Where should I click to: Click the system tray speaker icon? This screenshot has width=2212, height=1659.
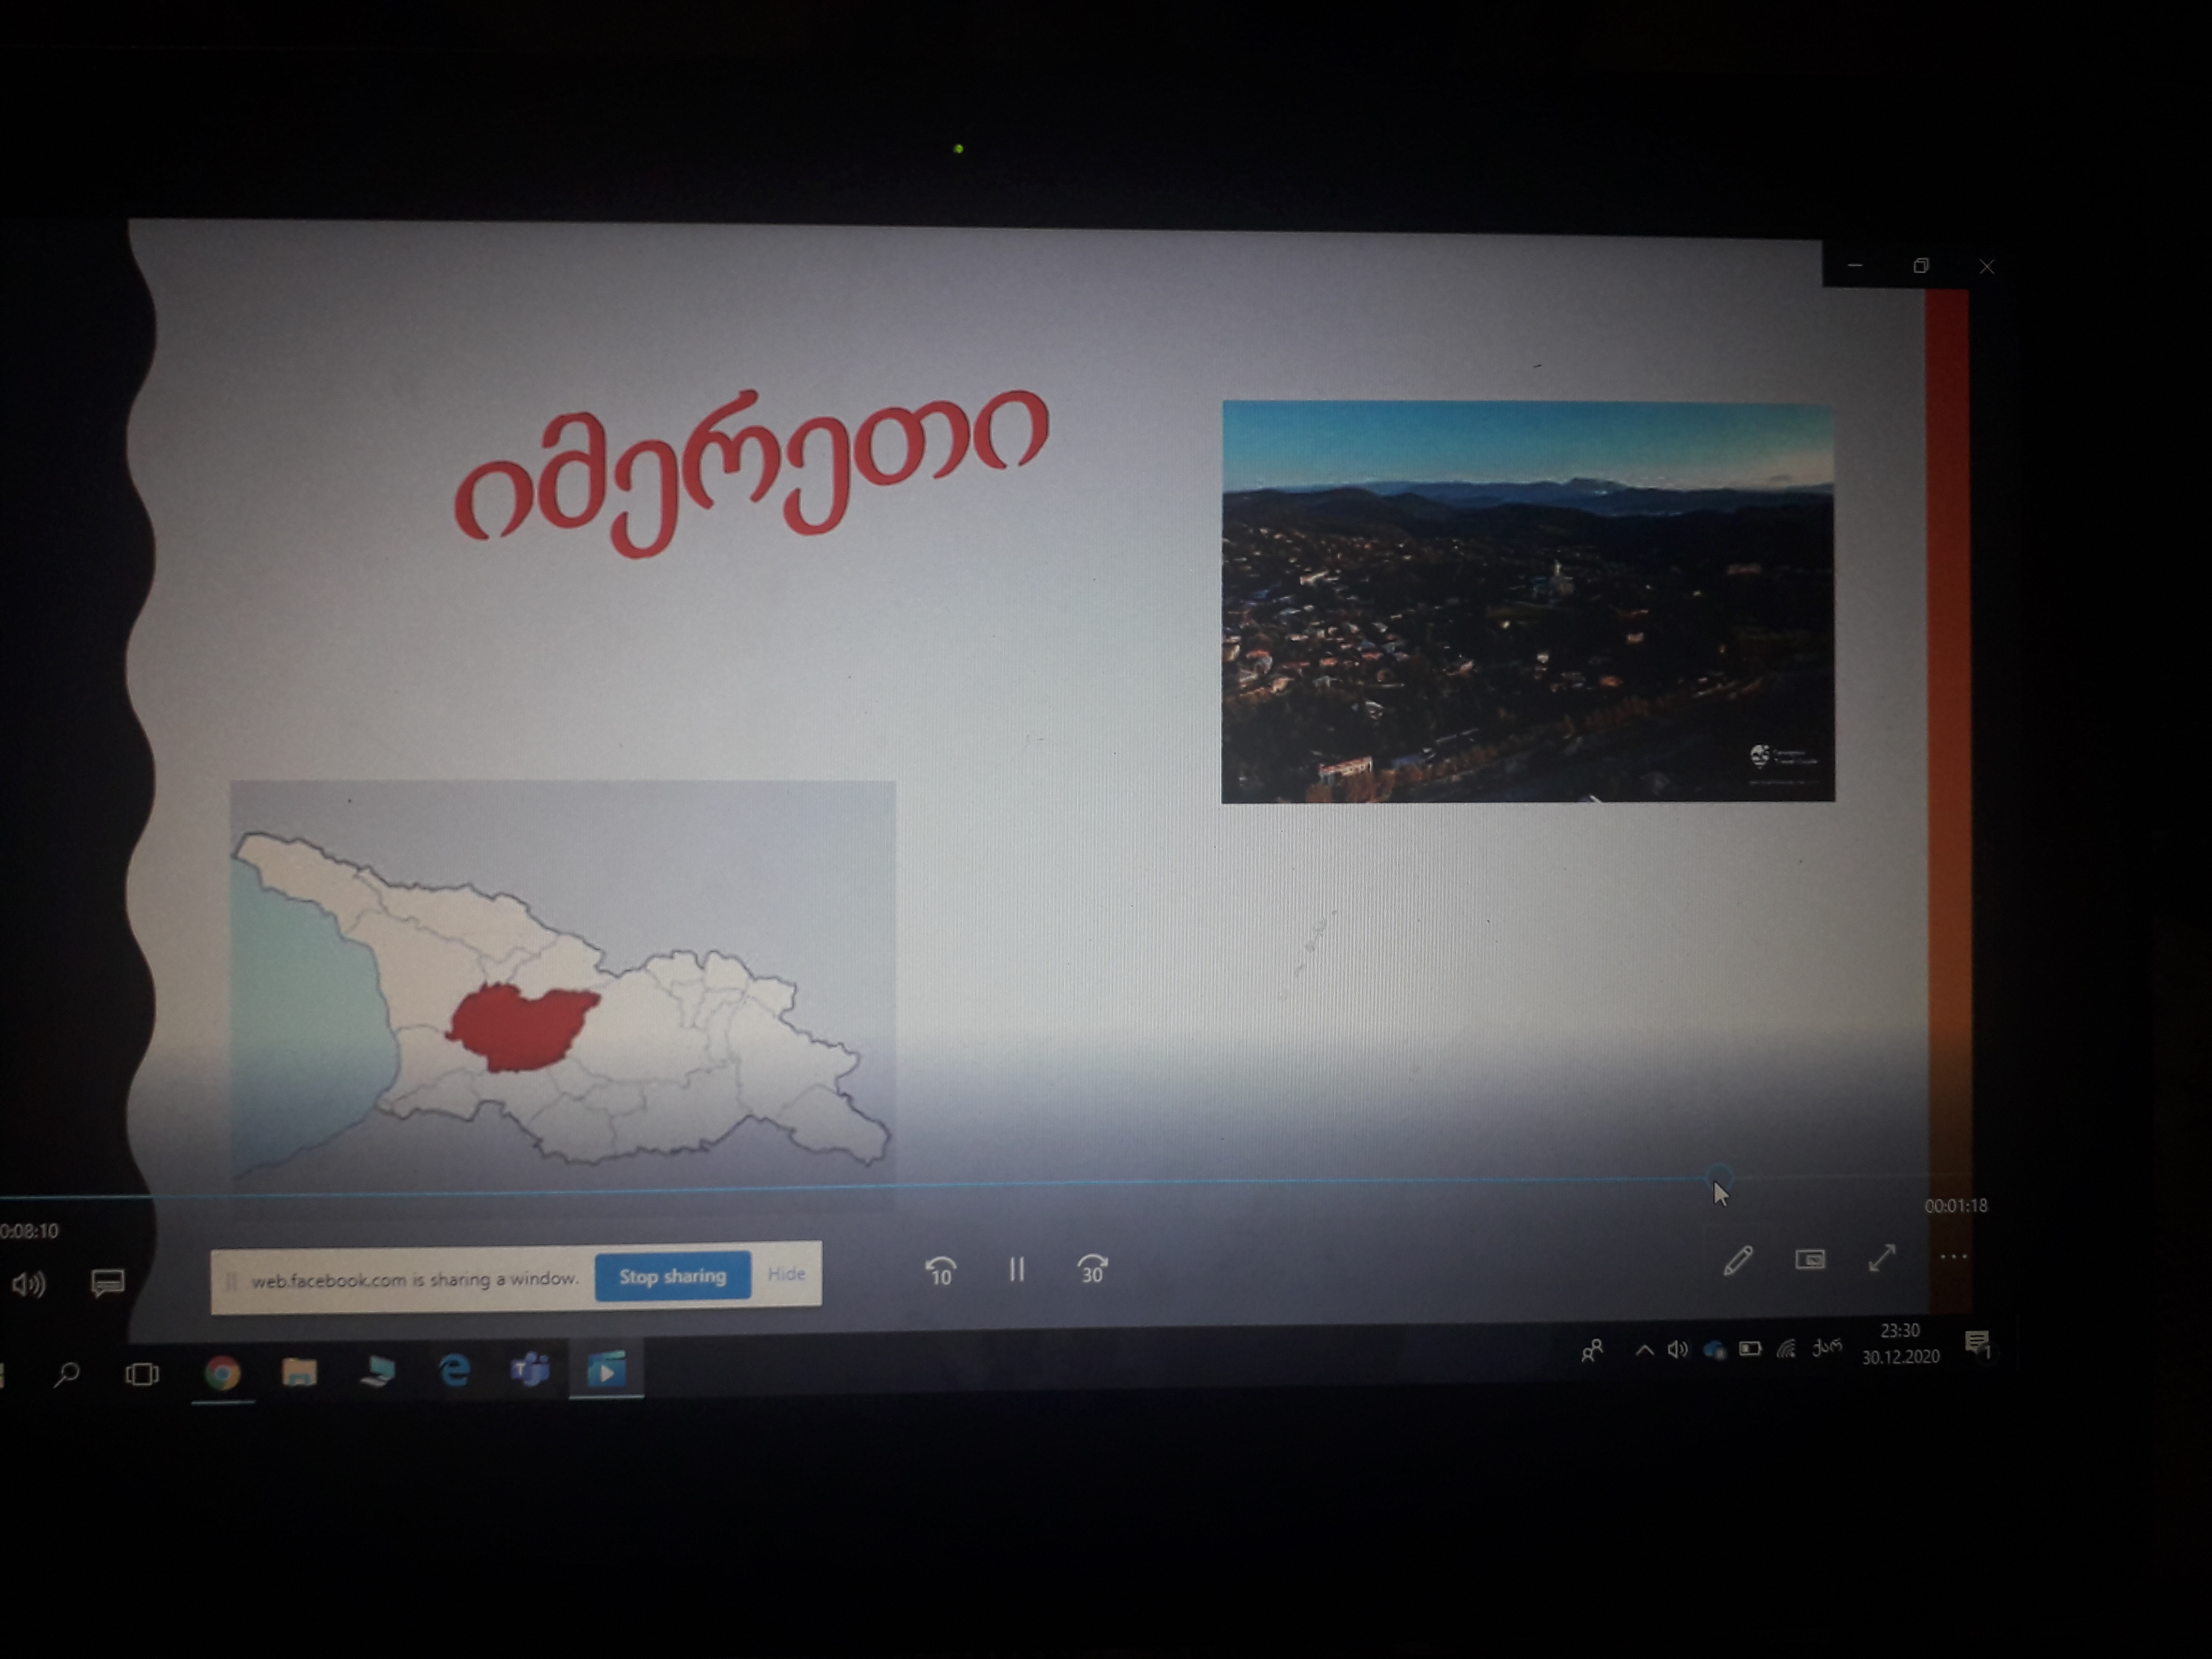tap(1677, 1350)
